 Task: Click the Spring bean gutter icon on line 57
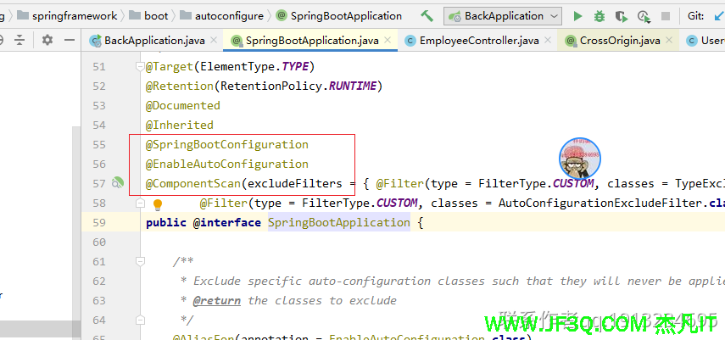pyautogui.click(x=118, y=183)
